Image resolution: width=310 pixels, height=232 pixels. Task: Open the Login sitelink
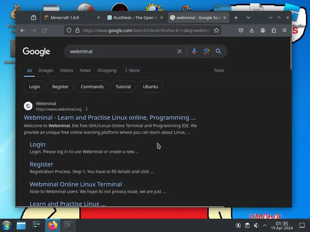coord(38,144)
